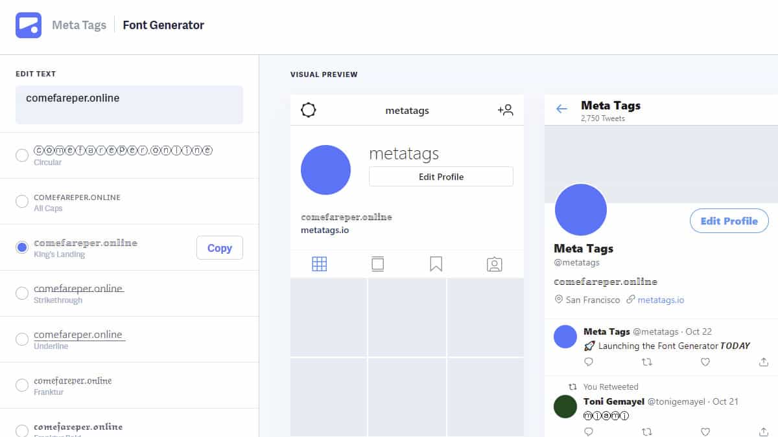This screenshot has width=778, height=437.
Task: Open the Instagram tagged photos icon
Action: click(x=494, y=264)
